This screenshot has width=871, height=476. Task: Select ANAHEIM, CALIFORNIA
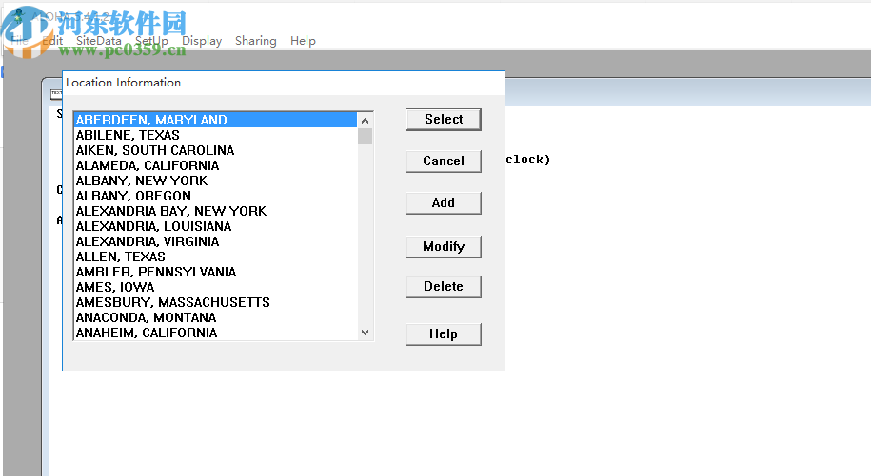(215, 333)
